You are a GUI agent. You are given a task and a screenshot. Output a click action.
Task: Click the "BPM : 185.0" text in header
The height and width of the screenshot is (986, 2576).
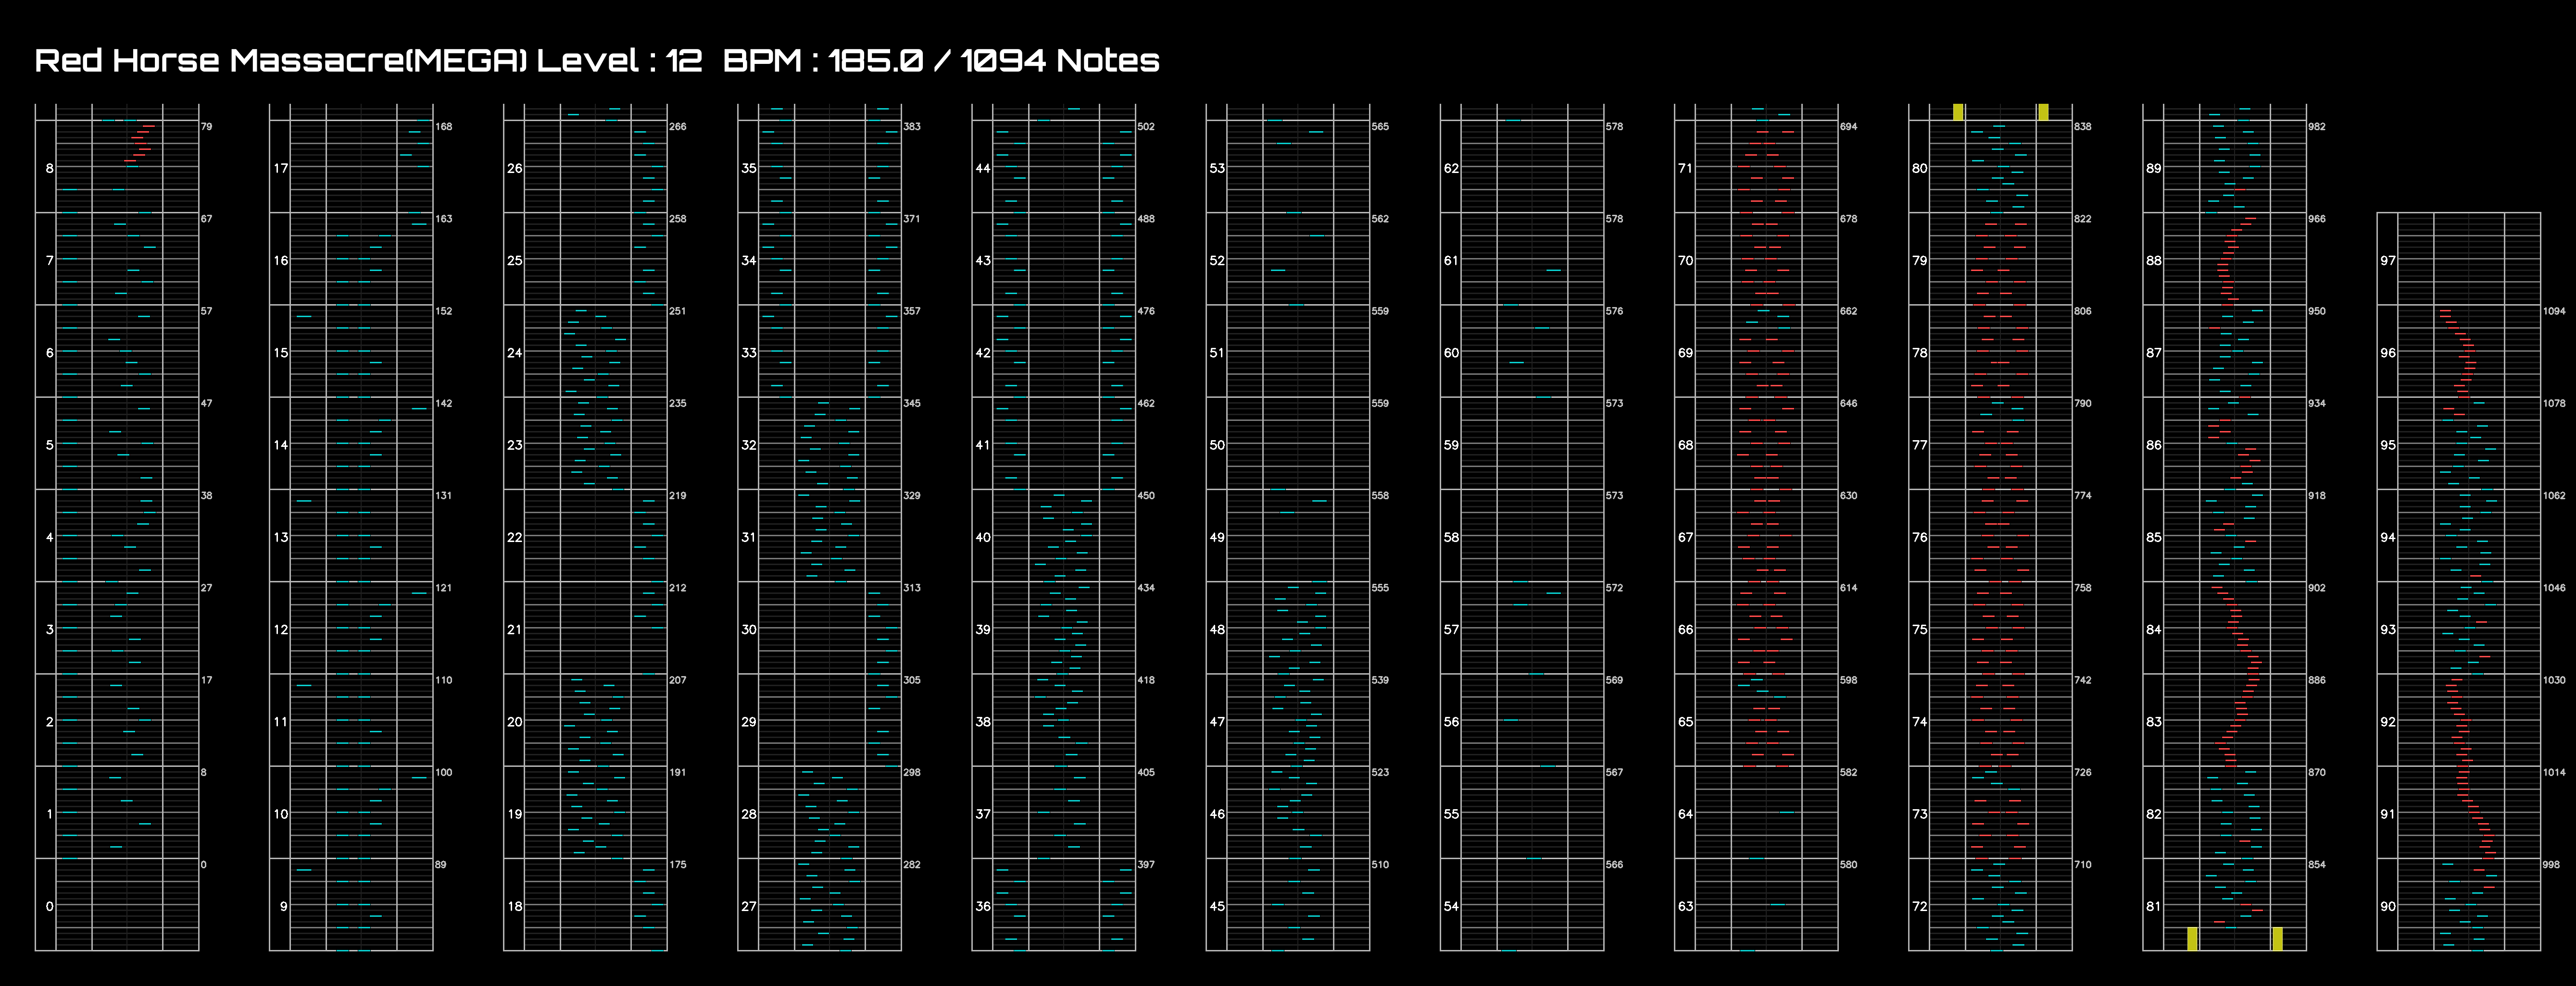823,61
